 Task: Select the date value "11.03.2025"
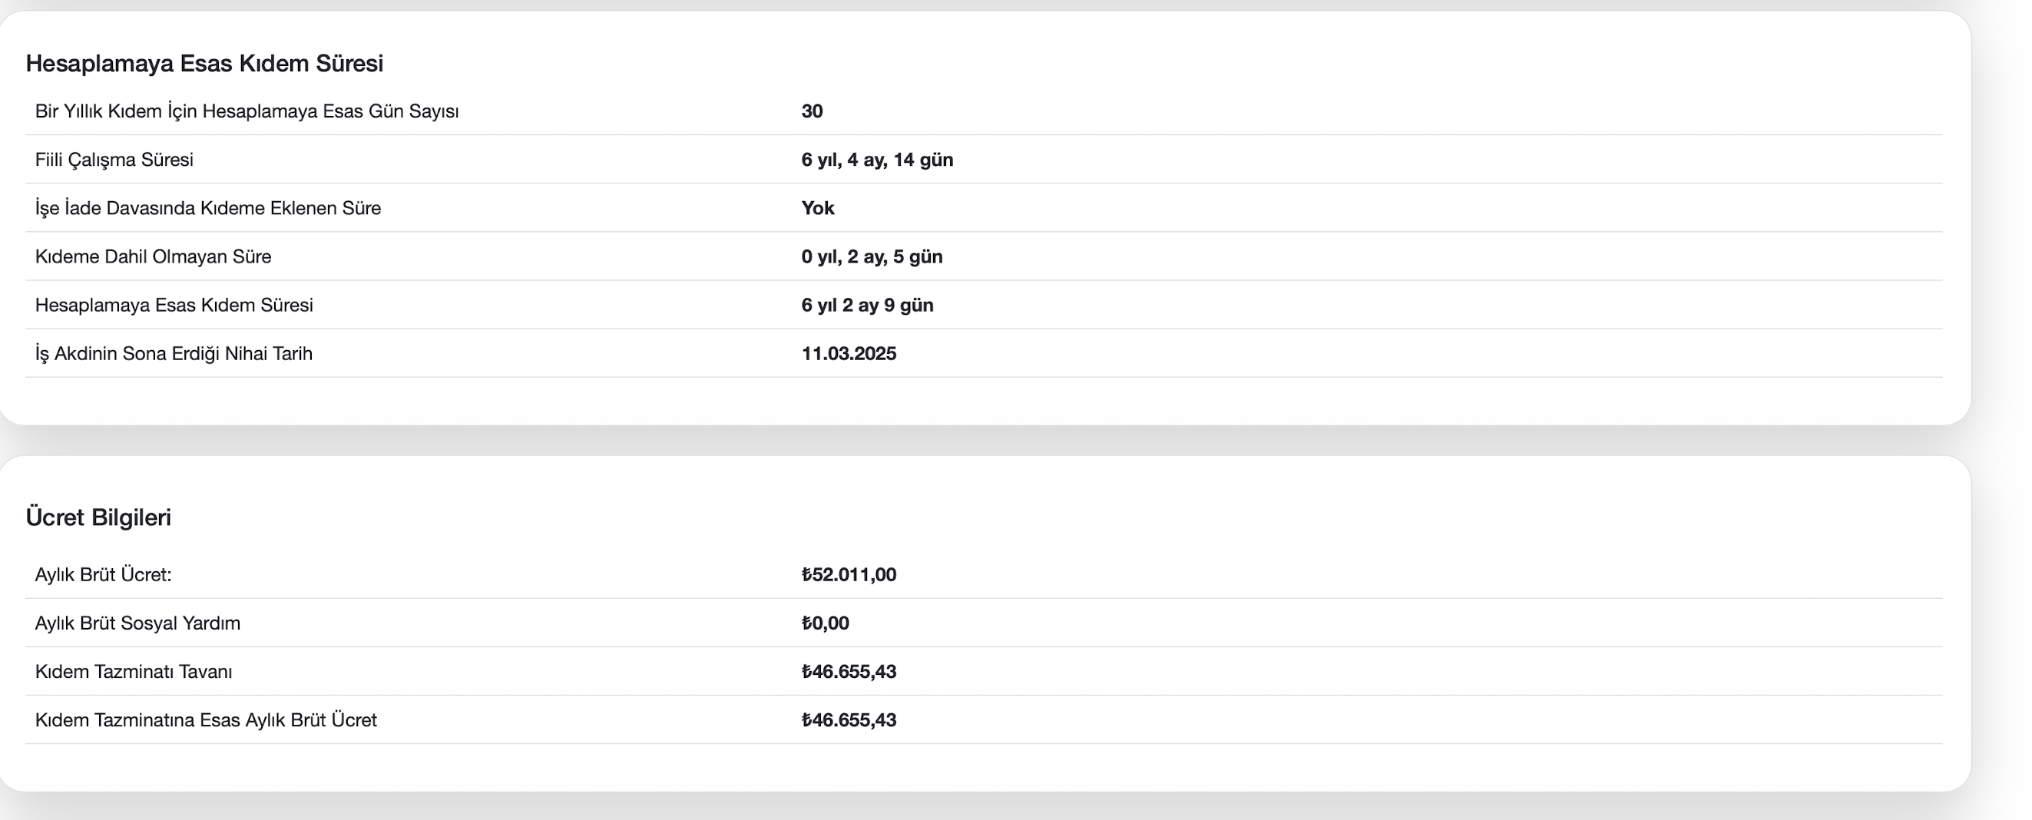849,353
